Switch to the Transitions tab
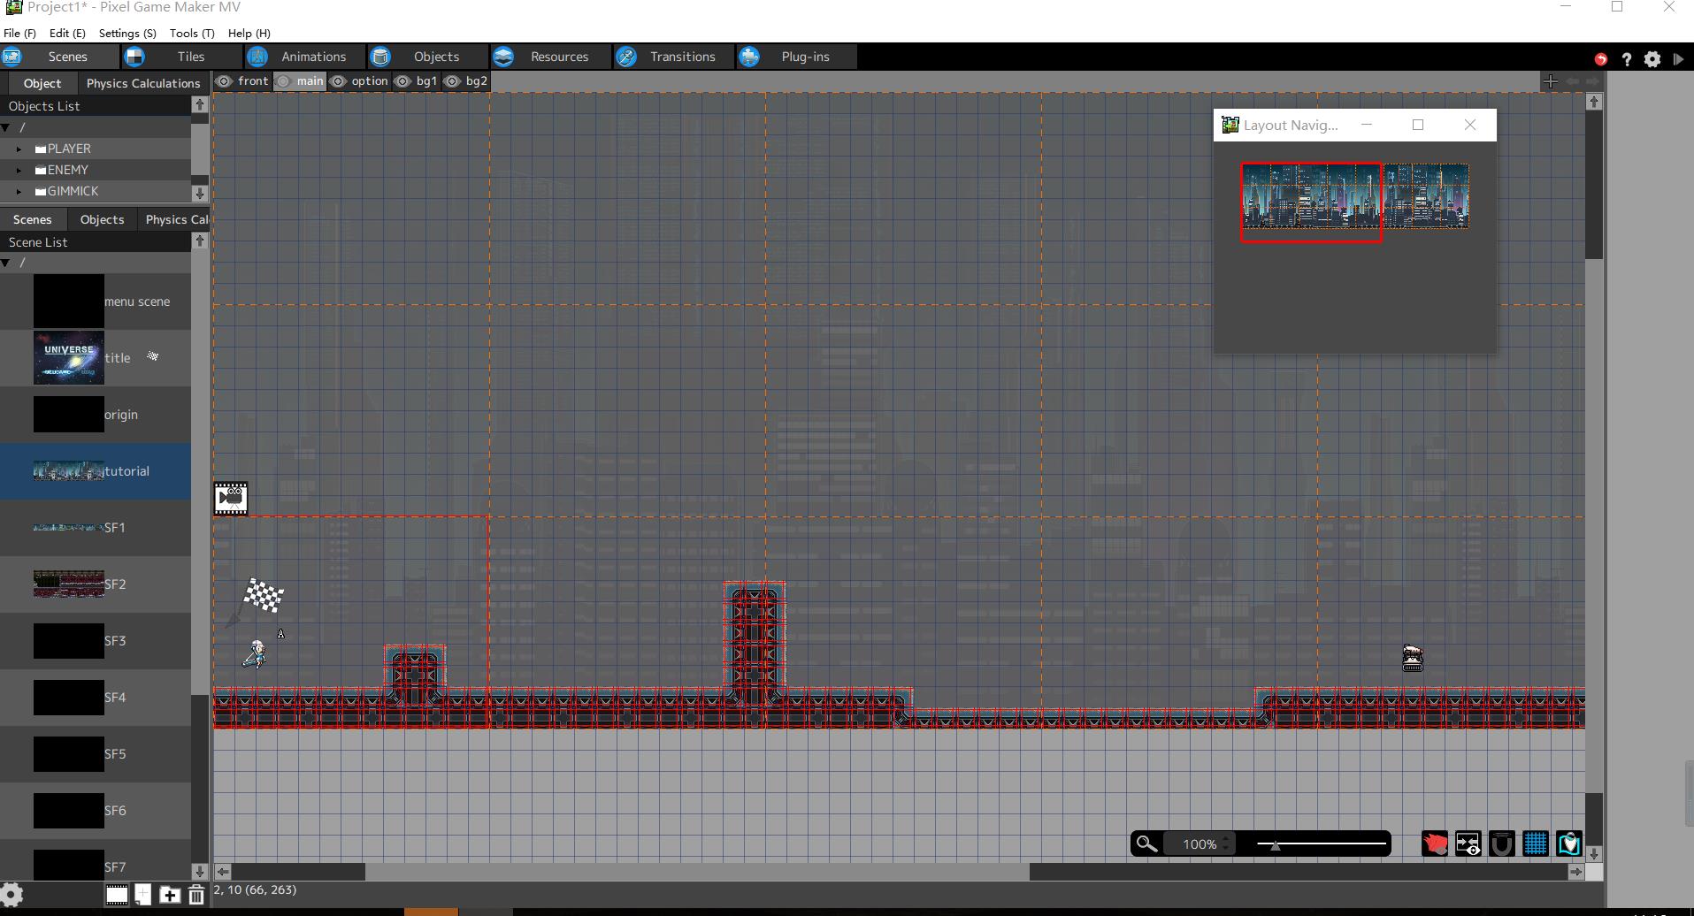The image size is (1694, 916). pos(674,57)
